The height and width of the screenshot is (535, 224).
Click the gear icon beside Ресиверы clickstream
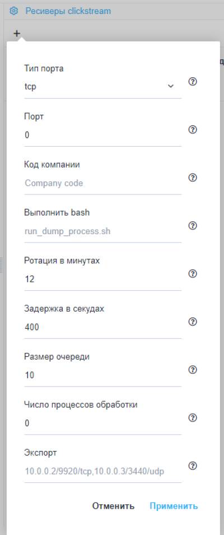13,11
